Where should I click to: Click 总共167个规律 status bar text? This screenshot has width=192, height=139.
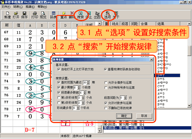click(x=82, y=136)
